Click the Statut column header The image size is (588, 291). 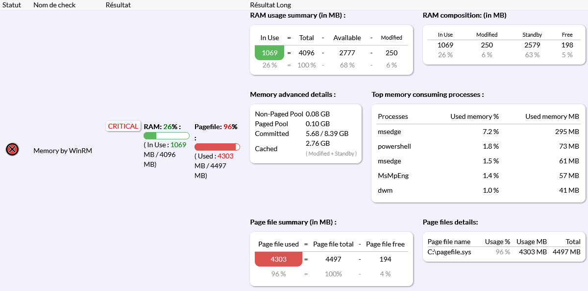(x=12, y=5)
